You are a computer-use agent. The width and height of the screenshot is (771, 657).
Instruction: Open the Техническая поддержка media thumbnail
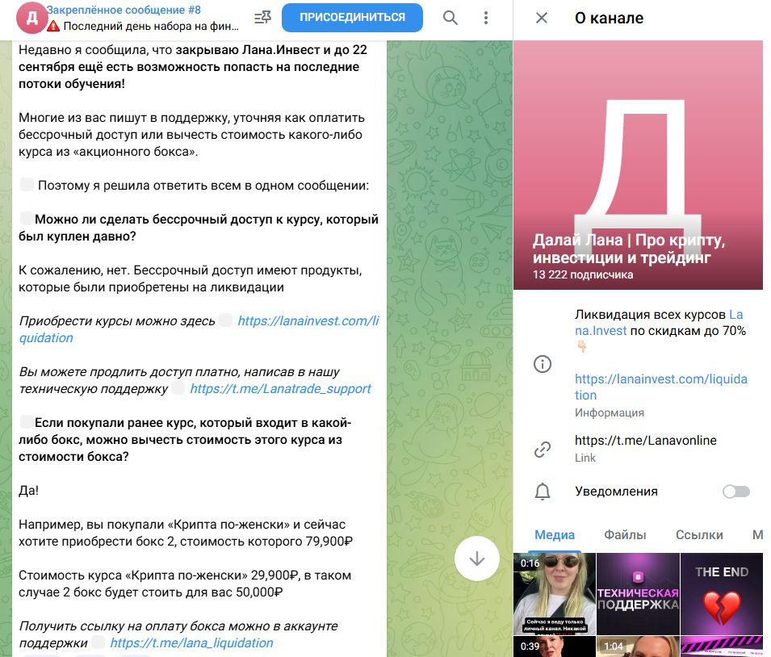click(x=639, y=593)
